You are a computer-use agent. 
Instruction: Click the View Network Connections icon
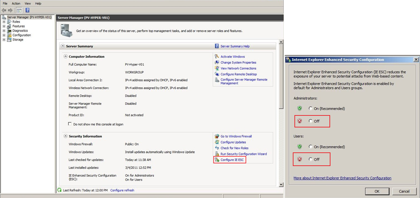point(217,68)
